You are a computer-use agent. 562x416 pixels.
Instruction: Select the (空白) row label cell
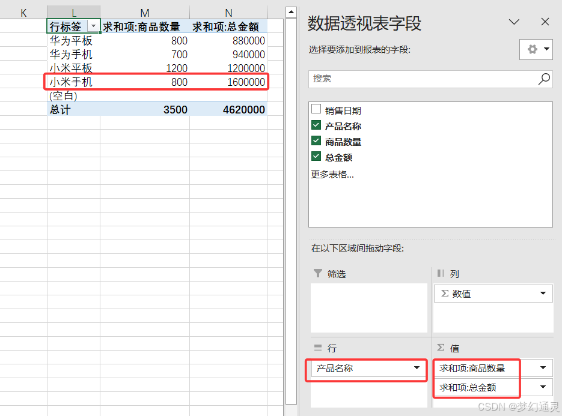73,95
